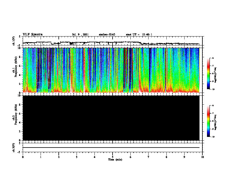Image resolution: width=228 pixels, height=176 pixels.
Task: Click the "VLF Spectra" plot title
Action: click(x=33, y=35)
